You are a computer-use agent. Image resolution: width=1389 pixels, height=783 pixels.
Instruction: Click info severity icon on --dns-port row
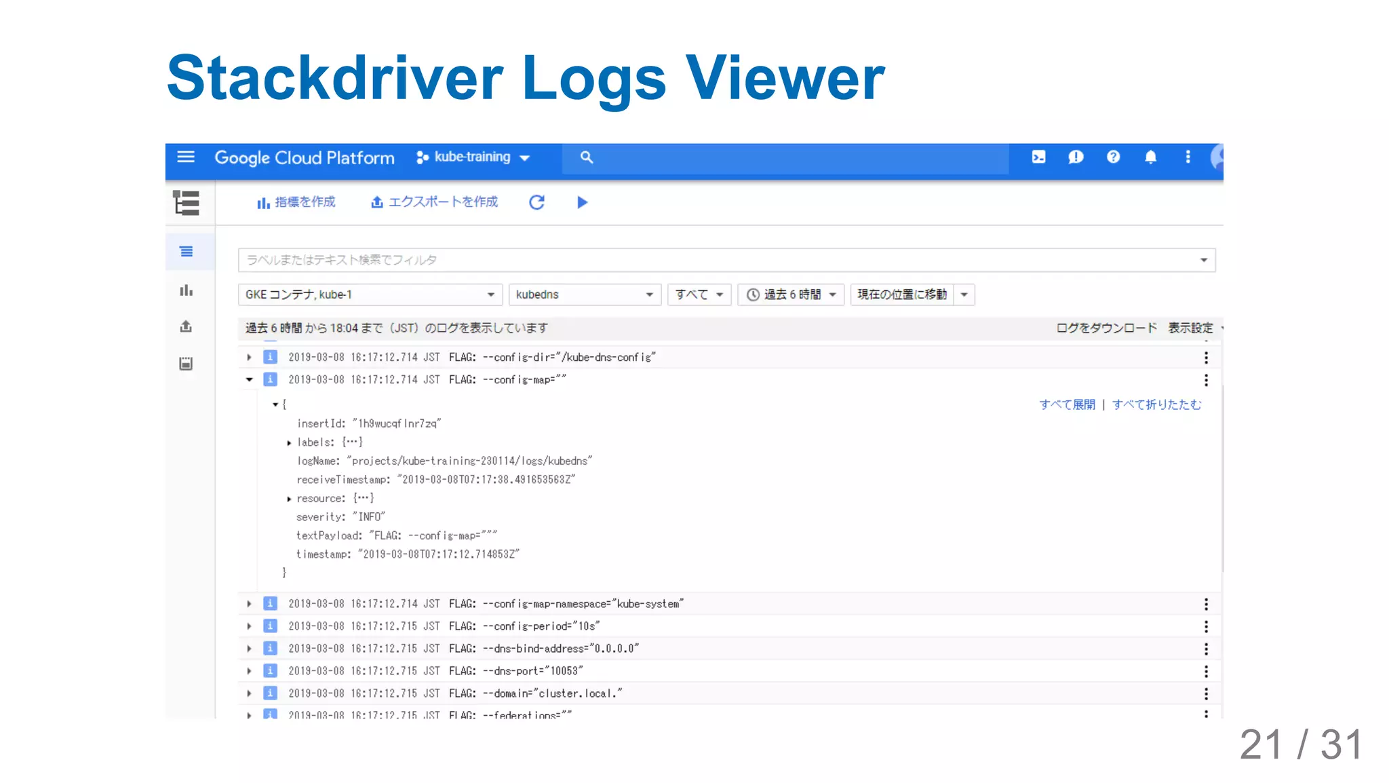click(270, 671)
